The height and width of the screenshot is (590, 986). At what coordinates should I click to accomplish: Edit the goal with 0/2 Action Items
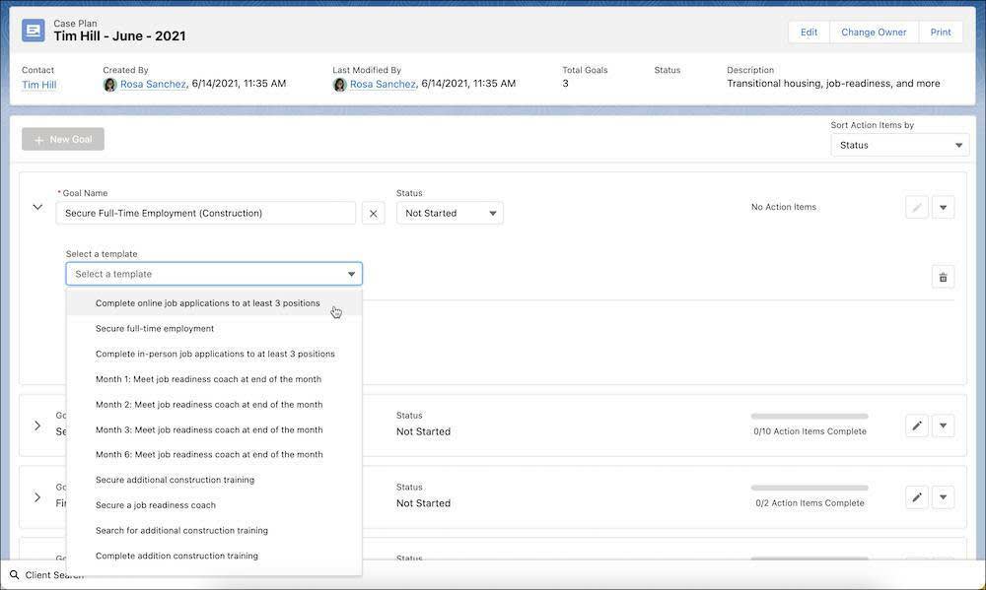click(917, 497)
